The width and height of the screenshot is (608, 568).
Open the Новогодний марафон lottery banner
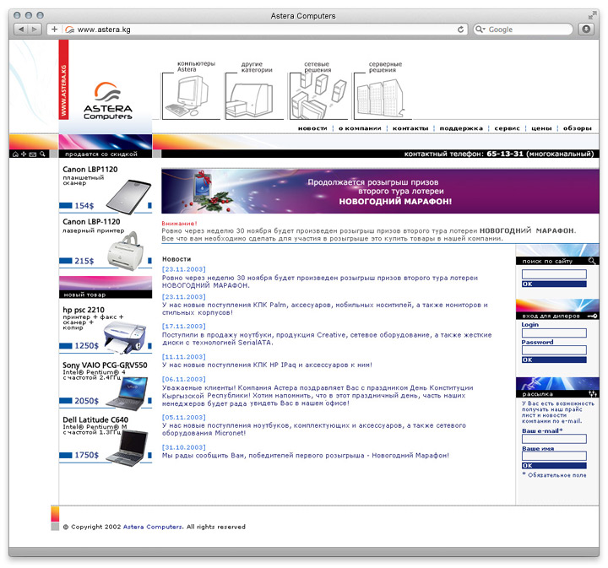tap(380, 191)
